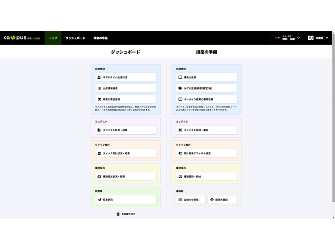Click the 集計結果デフォルト設定 toggle icon
This screenshot has width=335, height=250.
180,153
